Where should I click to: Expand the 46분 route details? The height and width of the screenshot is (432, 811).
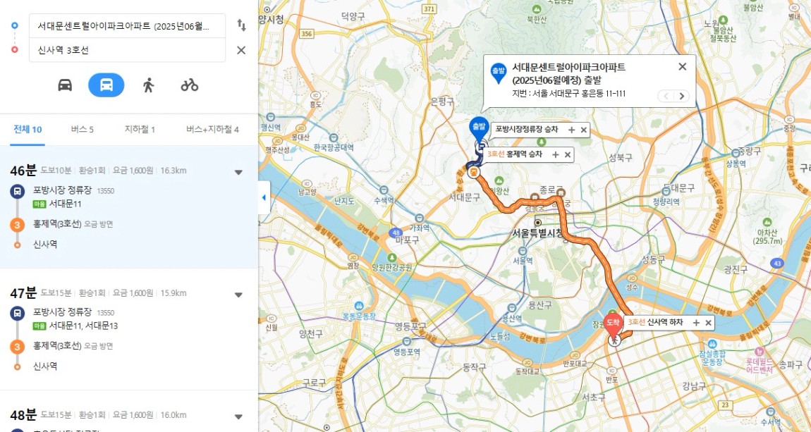(x=238, y=172)
